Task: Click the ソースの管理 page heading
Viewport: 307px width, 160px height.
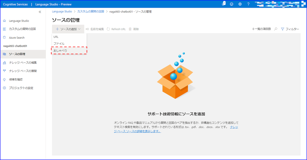Action: pyautogui.click(x=66, y=20)
